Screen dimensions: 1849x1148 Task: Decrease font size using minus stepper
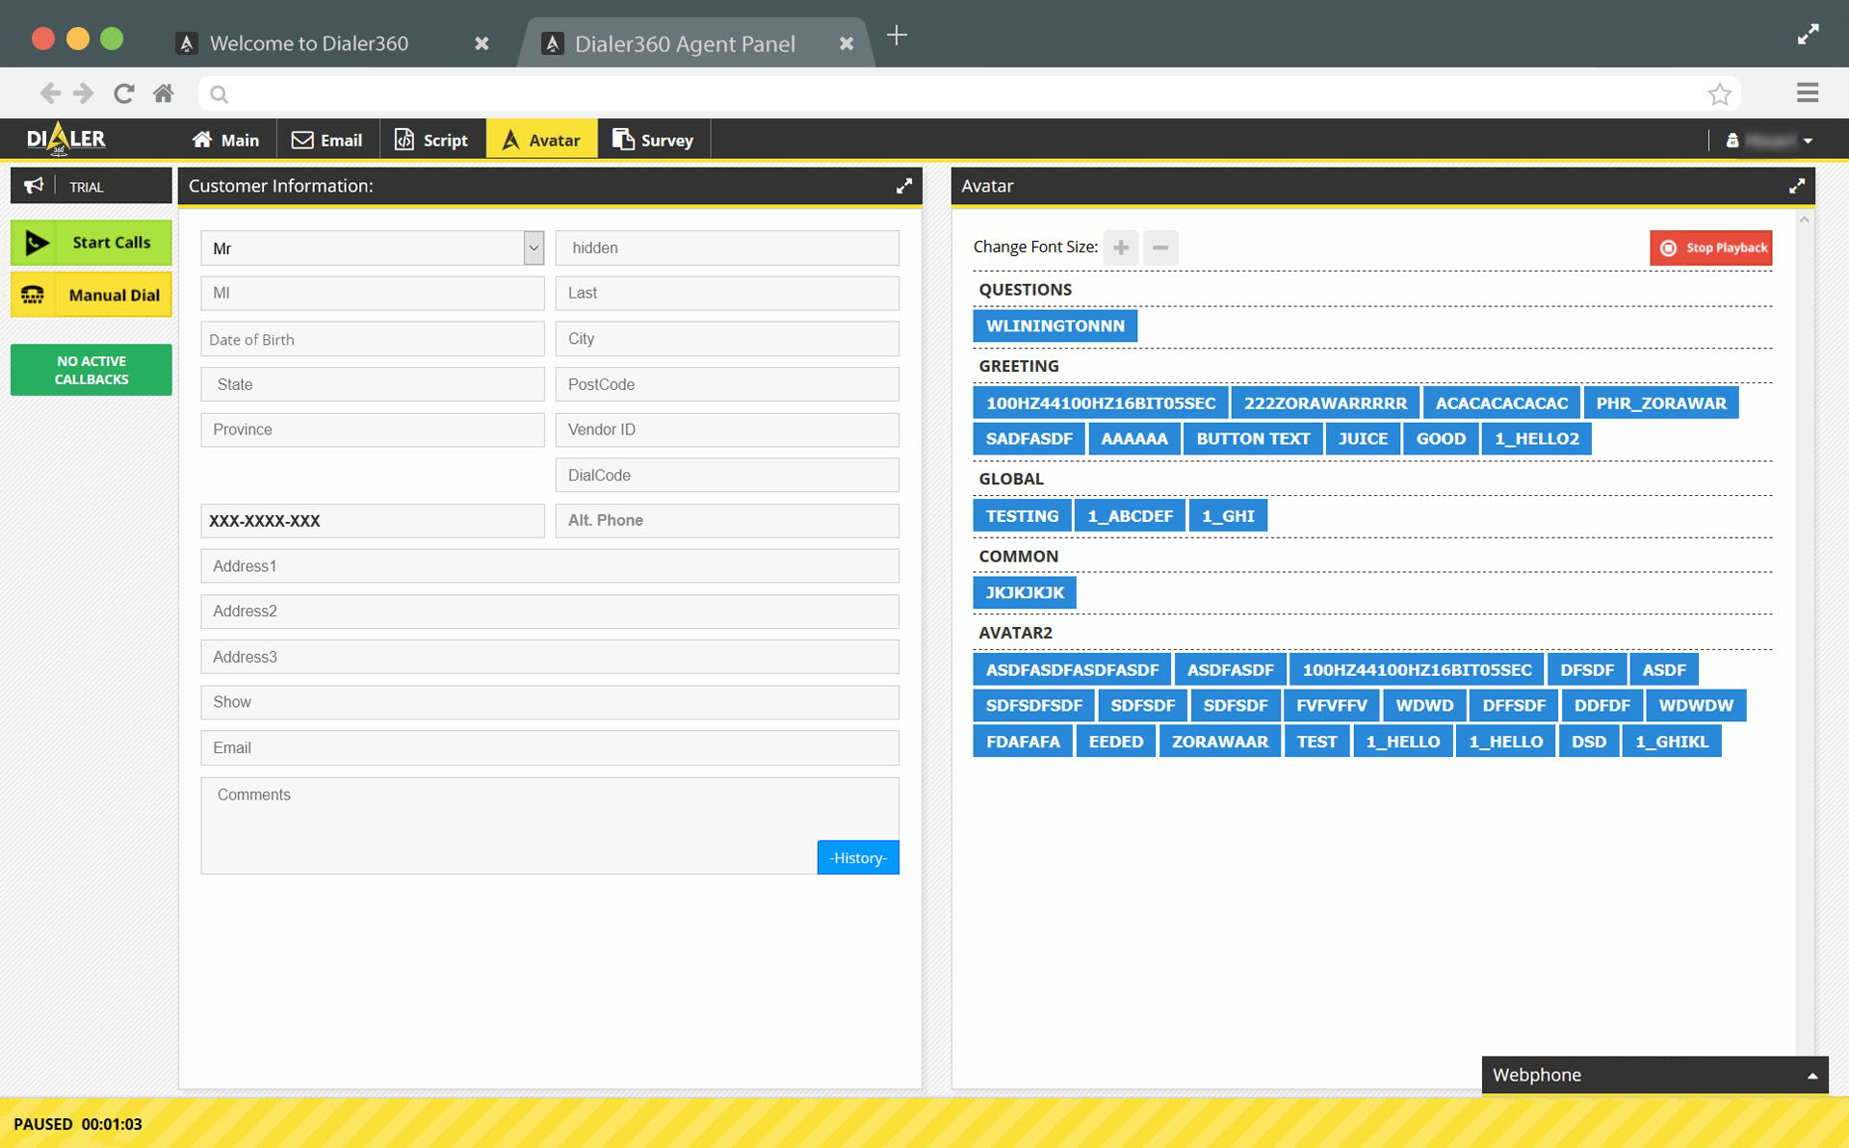[x=1159, y=248]
